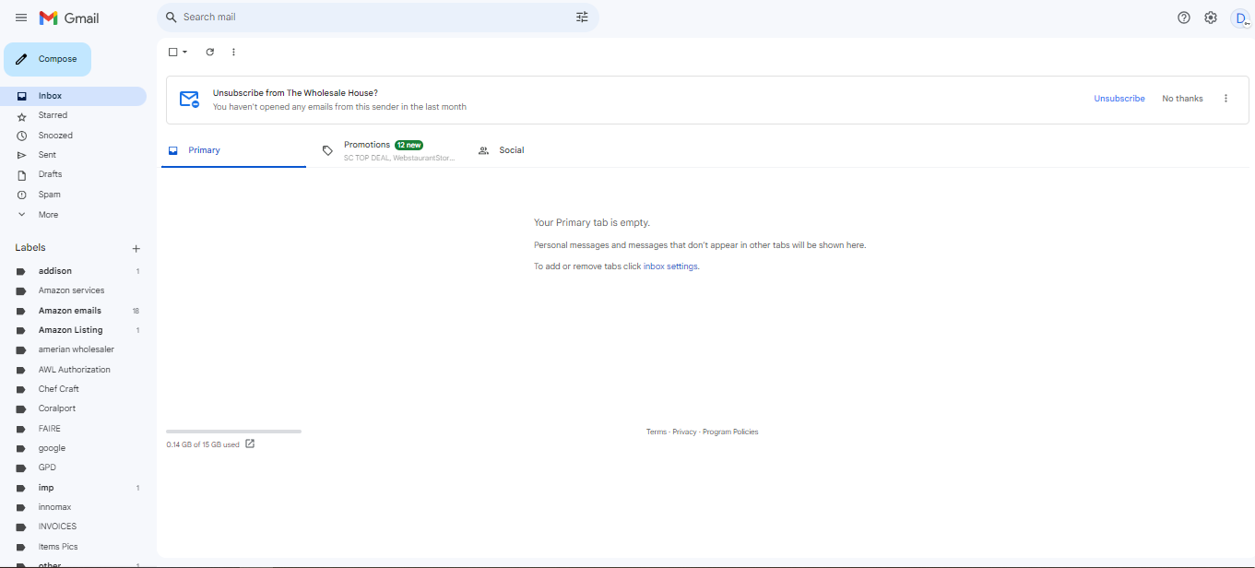Screen dimensions: 1255x568
Task: Click the Unsubscribe button in banner
Action: tap(1119, 99)
